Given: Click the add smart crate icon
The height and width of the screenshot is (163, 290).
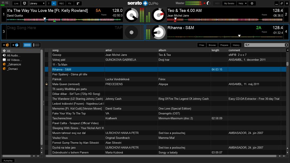Looking at the screenshot, I should (15, 45).
